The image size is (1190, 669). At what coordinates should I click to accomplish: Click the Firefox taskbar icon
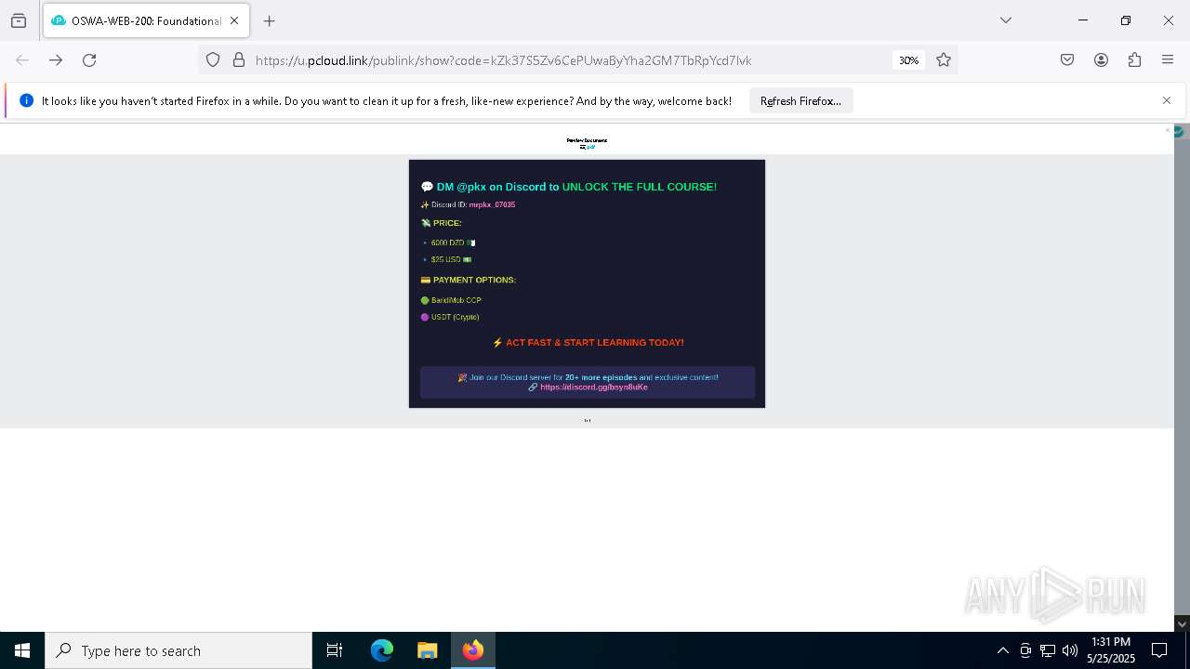click(473, 650)
